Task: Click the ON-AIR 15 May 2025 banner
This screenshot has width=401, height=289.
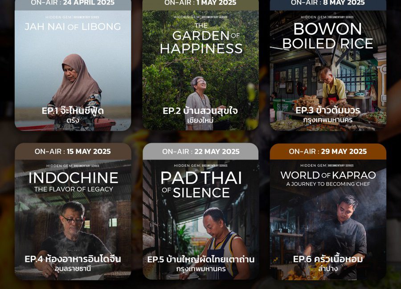Action: (73, 152)
